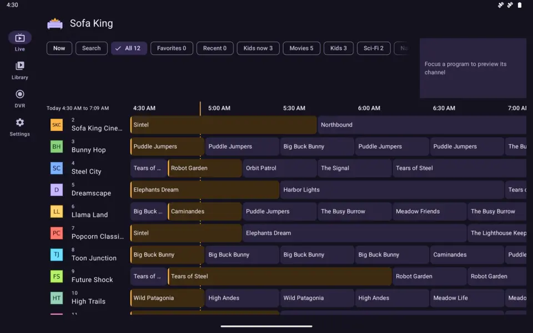Toggle the Recent 0 filter chip
The width and height of the screenshot is (533, 333).
[x=215, y=48]
